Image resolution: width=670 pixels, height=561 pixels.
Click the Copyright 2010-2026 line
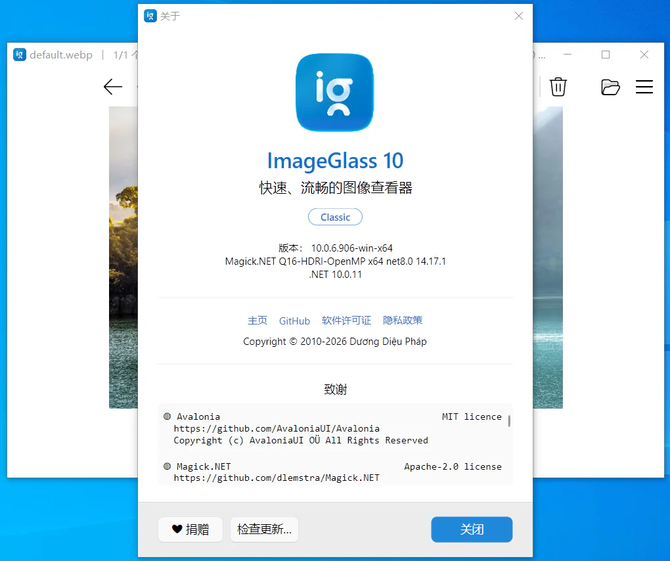335,342
